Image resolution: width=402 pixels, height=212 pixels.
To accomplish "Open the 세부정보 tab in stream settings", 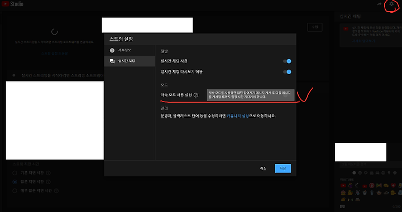I will (x=130, y=50).
